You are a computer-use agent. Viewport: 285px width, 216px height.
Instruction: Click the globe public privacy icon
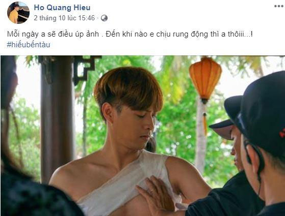click(x=104, y=18)
